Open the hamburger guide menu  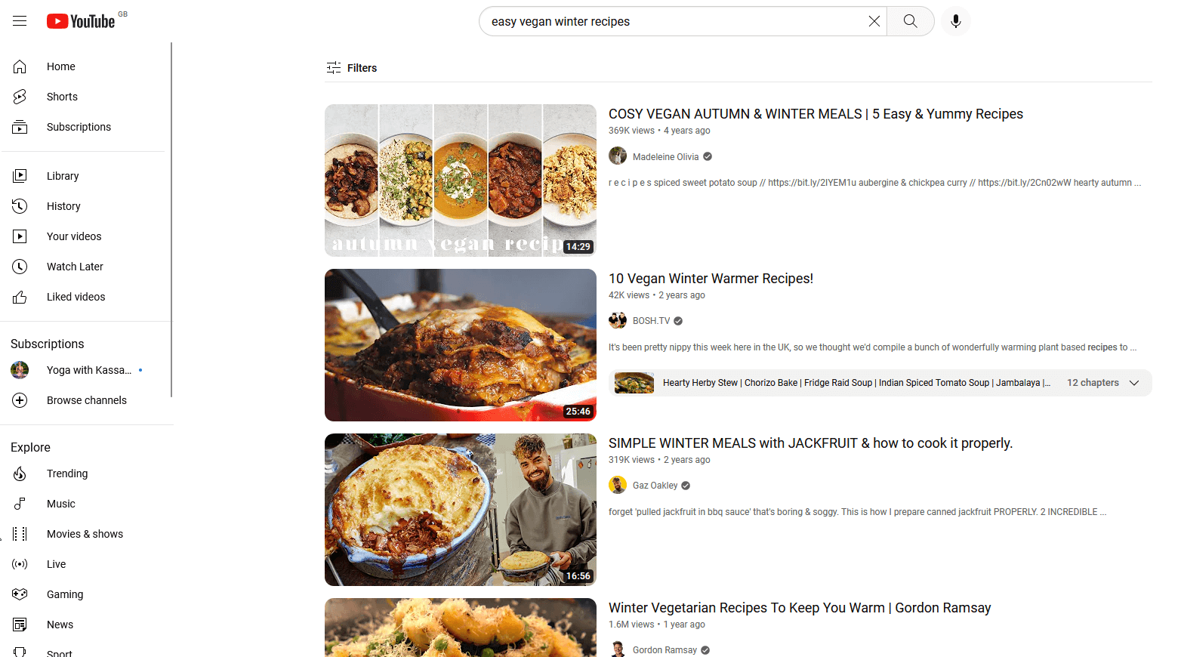pyautogui.click(x=20, y=21)
